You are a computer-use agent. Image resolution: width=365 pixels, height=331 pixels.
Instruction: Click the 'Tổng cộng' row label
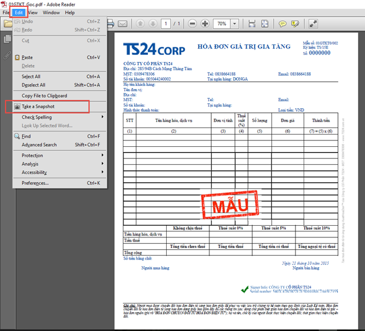133,253
